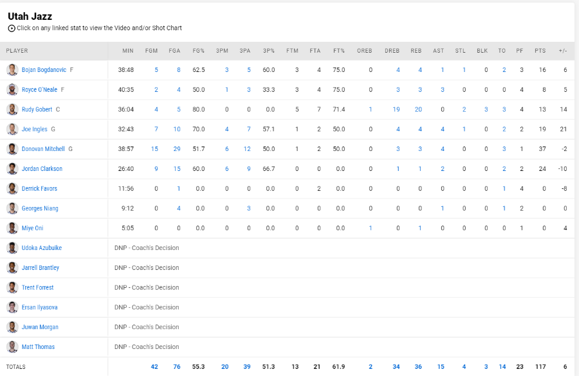Click the AST column header
579x376 pixels.
438,51
